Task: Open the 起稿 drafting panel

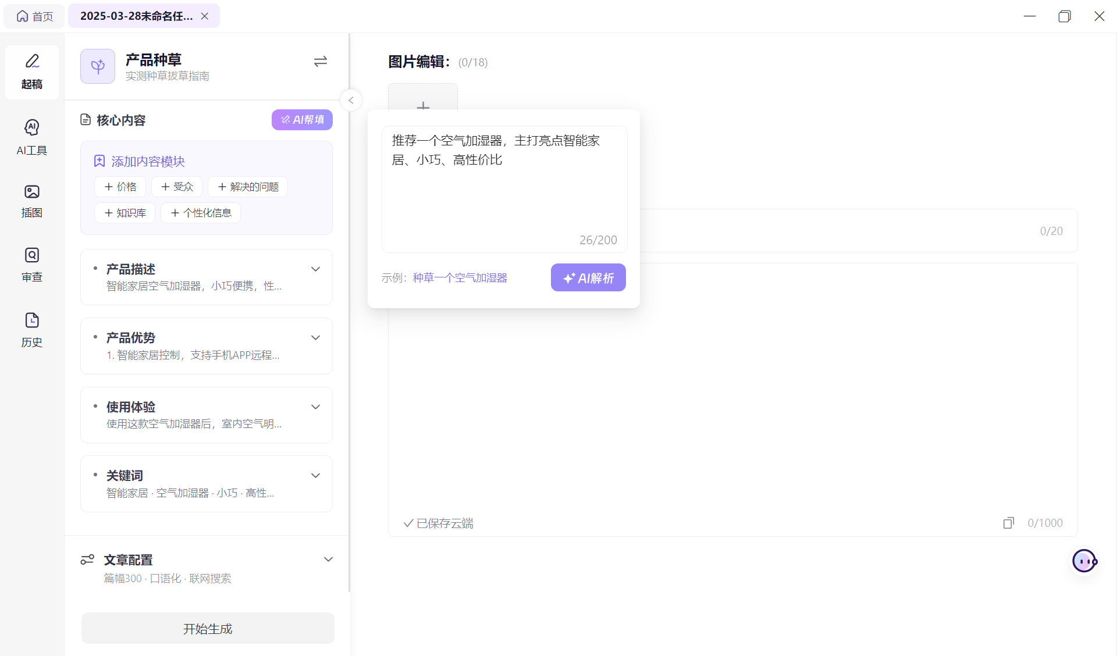Action: (x=32, y=72)
